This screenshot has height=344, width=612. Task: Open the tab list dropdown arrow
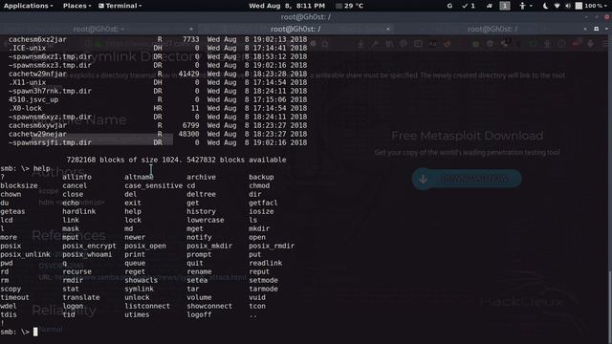click(x=606, y=29)
